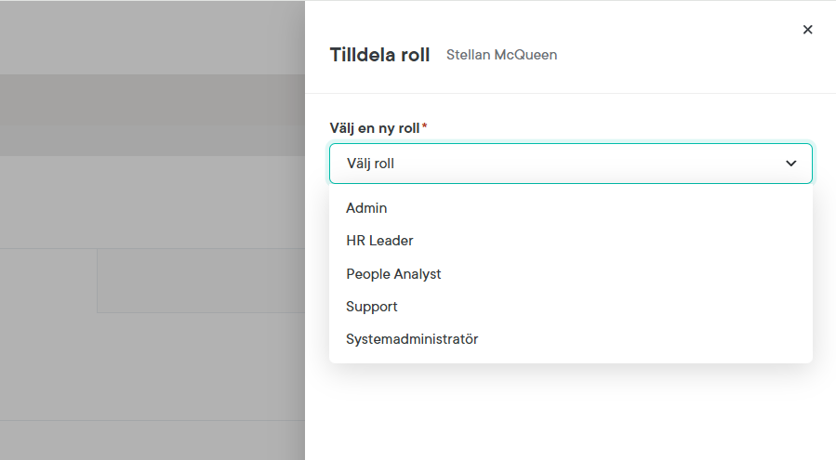
Task: Select the Support role option
Action: (x=372, y=307)
